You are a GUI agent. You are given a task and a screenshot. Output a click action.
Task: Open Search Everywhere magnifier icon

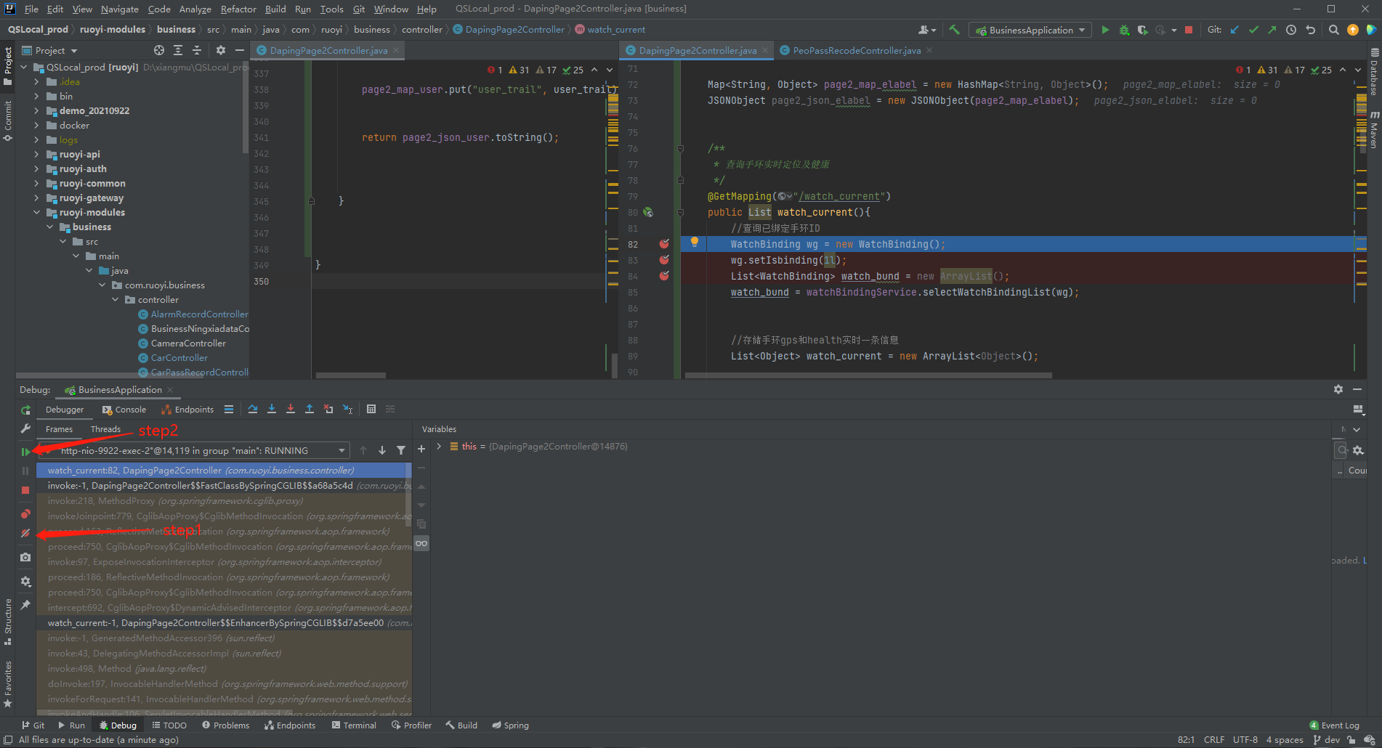point(1334,30)
